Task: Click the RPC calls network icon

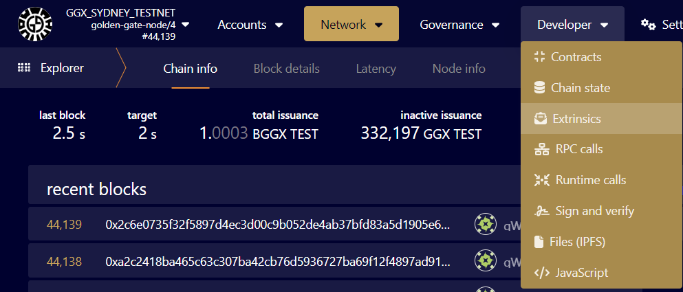Action: pos(542,149)
